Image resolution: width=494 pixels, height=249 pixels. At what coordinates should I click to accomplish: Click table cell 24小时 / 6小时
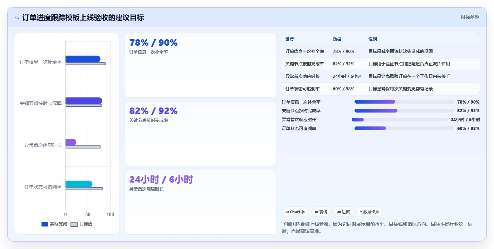pos(347,76)
